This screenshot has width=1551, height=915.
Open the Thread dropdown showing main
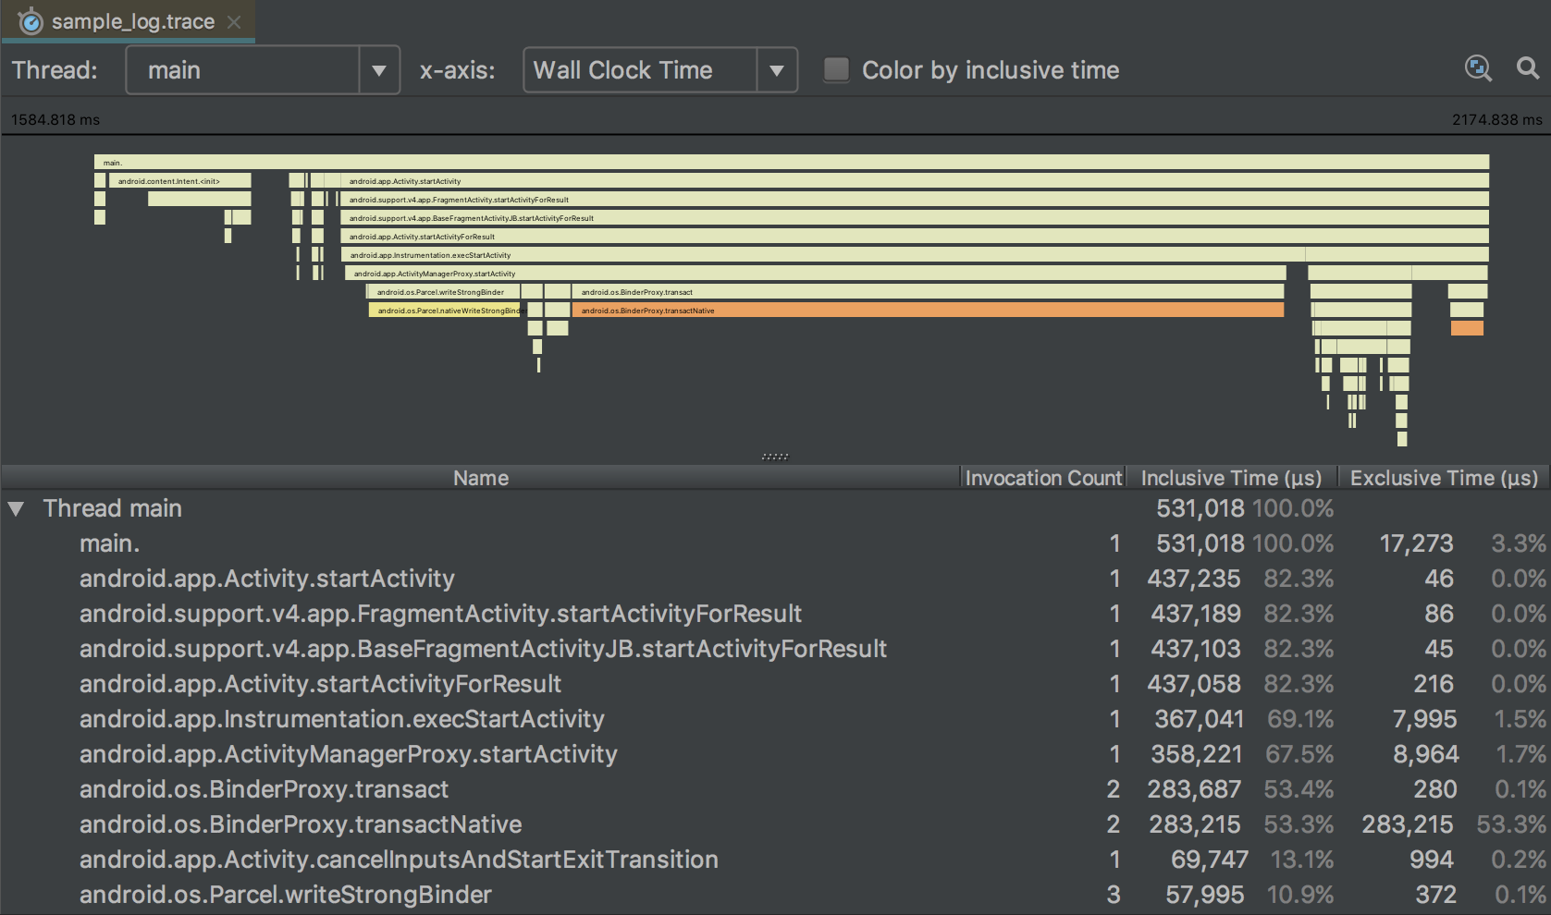378,69
